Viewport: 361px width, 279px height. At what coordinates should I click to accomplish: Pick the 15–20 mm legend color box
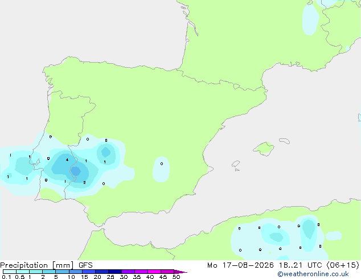click(x=89, y=272)
